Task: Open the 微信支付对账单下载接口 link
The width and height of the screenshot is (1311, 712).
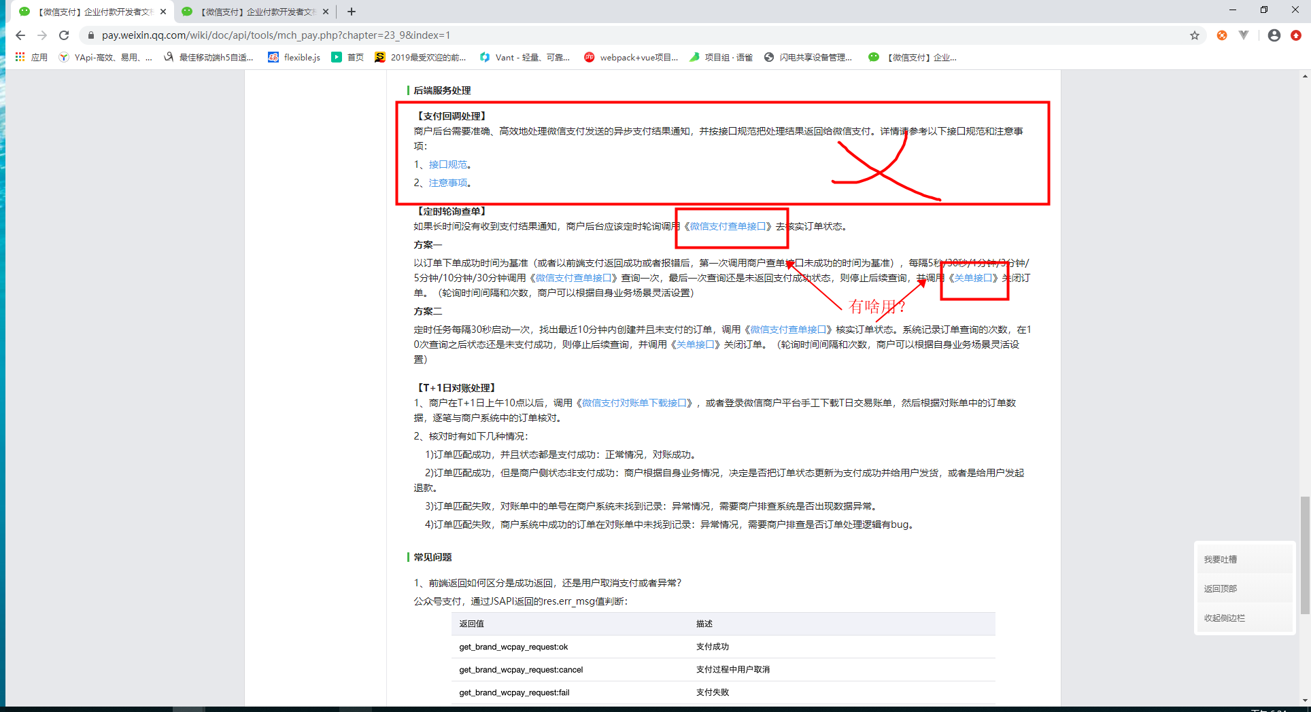Action: (634, 403)
